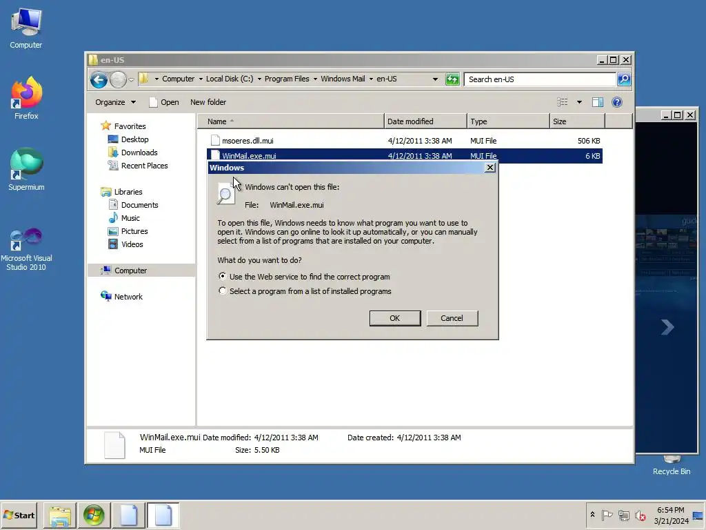Image resolution: width=706 pixels, height=530 pixels.
Task: Navigate to Local Disk (C:) breadcrumb
Action: click(230, 79)
